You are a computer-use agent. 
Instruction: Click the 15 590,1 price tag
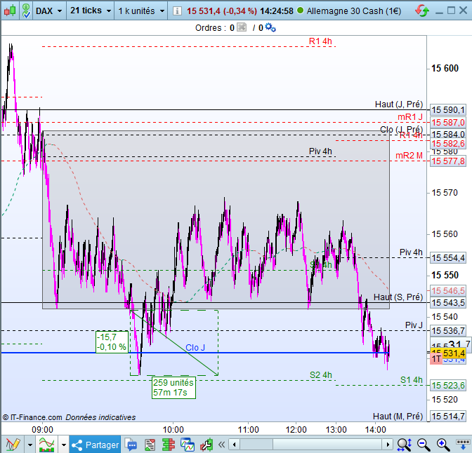point(448,110)
